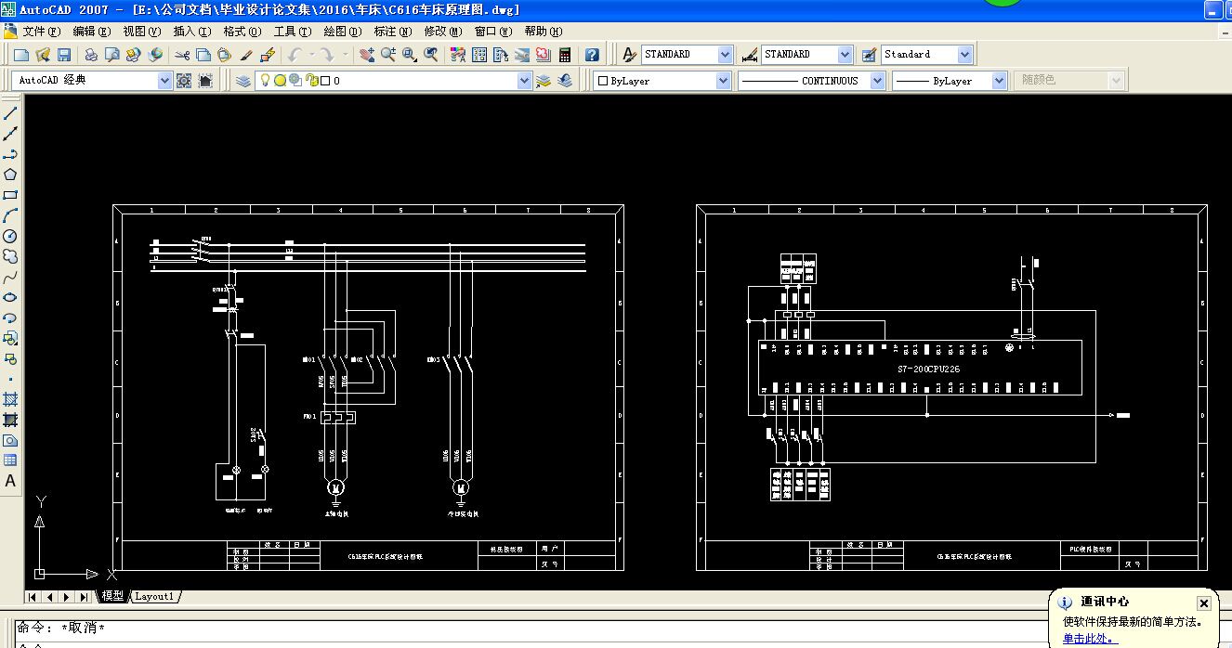Expand the AutoCAD 经典 workspace dropdown
Screen dimensions: 1232x648
tap(164, 81)
